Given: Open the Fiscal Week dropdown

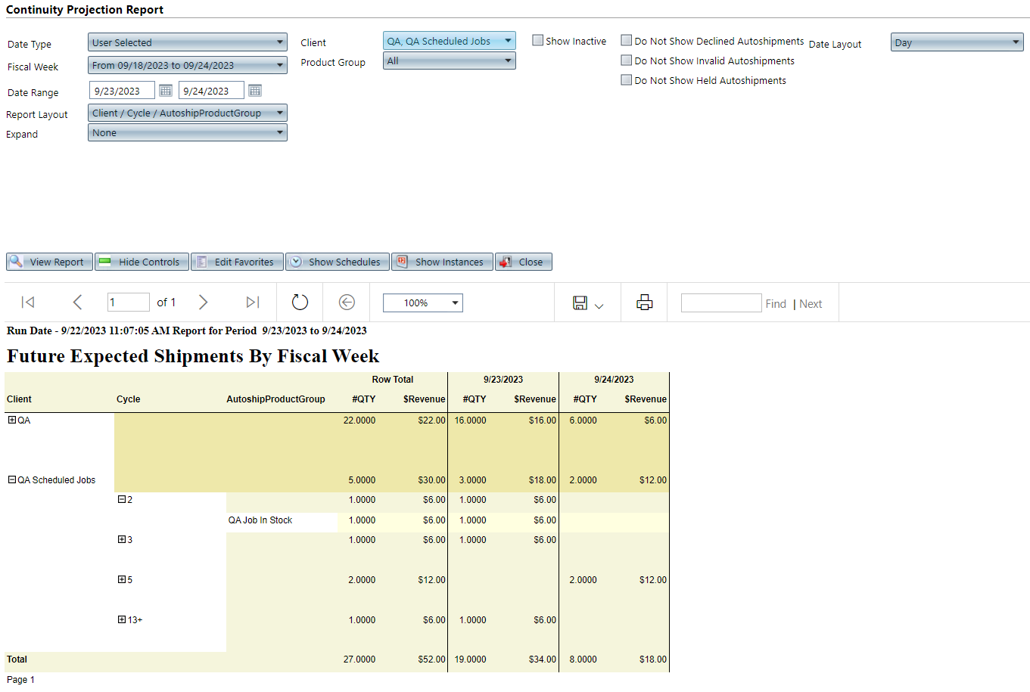Looking at the screenshot, I should coord(188,65).
